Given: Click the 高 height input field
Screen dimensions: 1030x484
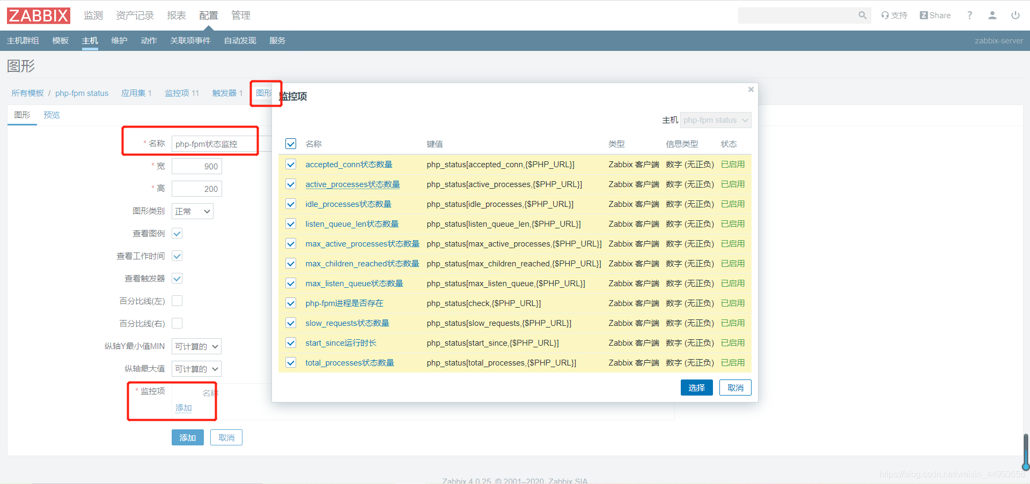Looking at the screenshot, I should click(197, 189).
